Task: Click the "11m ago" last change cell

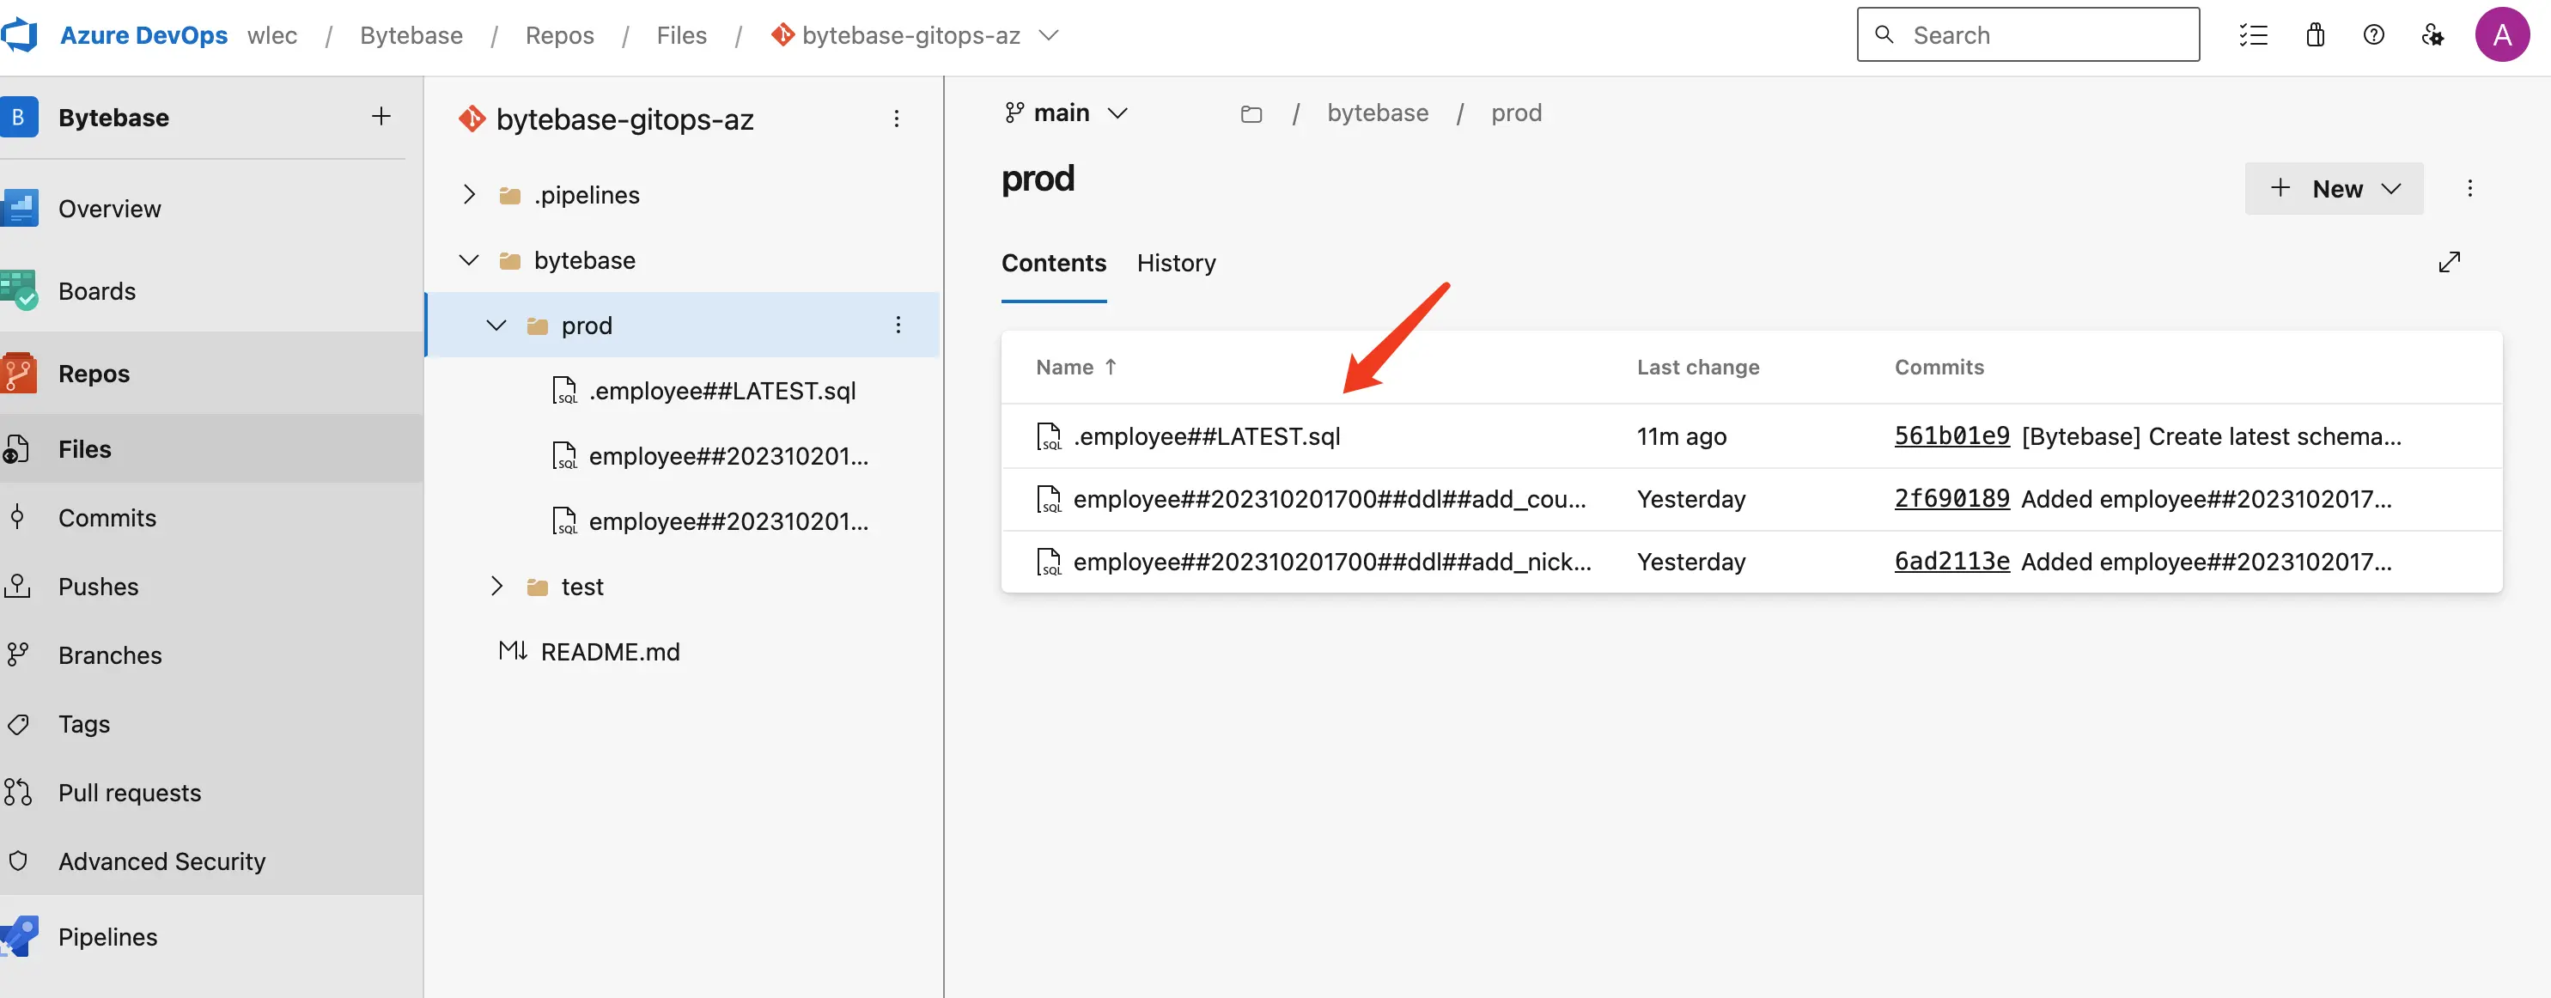Action: (x=1681, y=436)
